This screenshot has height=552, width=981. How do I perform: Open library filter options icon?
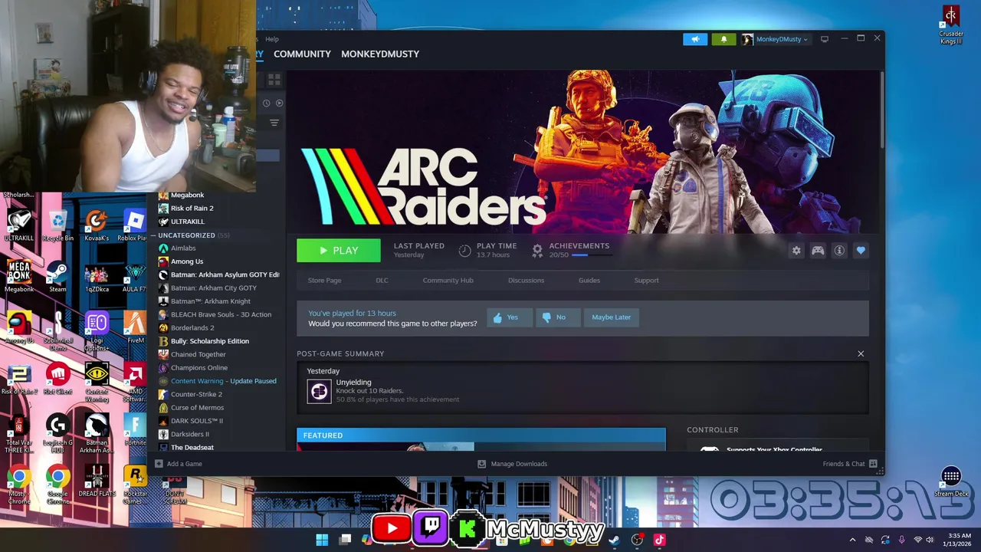(274, 123)
